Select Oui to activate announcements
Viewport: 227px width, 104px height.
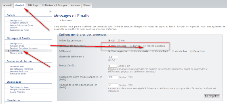click(109, 40)
